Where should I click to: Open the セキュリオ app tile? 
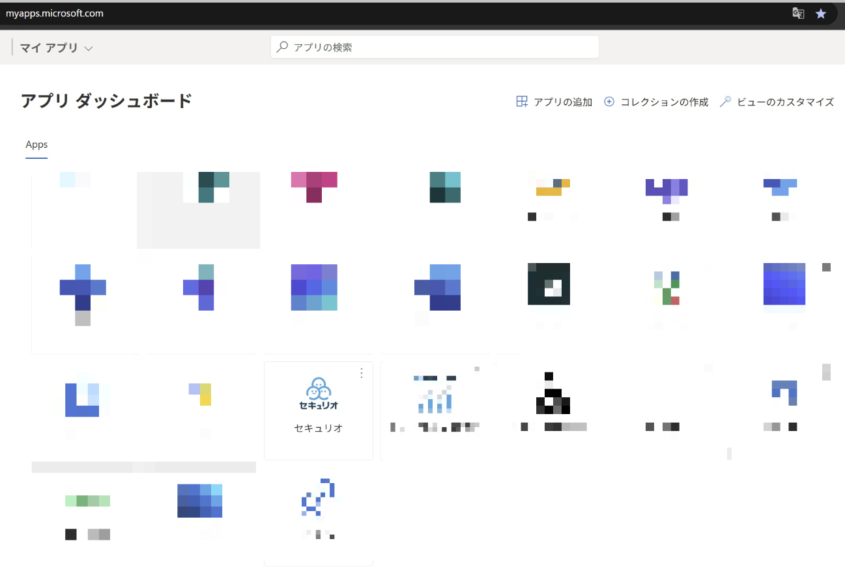pyautogui.click(x=318, y=411)
